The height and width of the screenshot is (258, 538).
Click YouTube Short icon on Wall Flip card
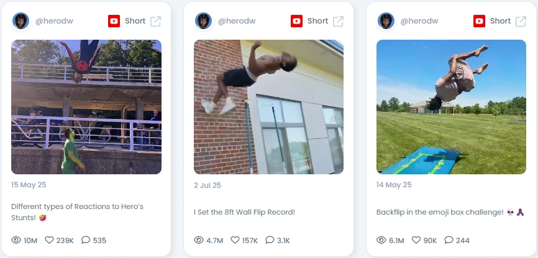coord(296,21)
